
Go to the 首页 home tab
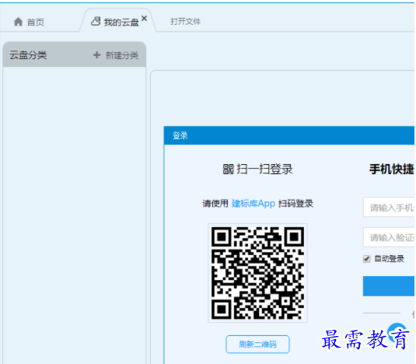pyautogui.click(x=29, y=22)
